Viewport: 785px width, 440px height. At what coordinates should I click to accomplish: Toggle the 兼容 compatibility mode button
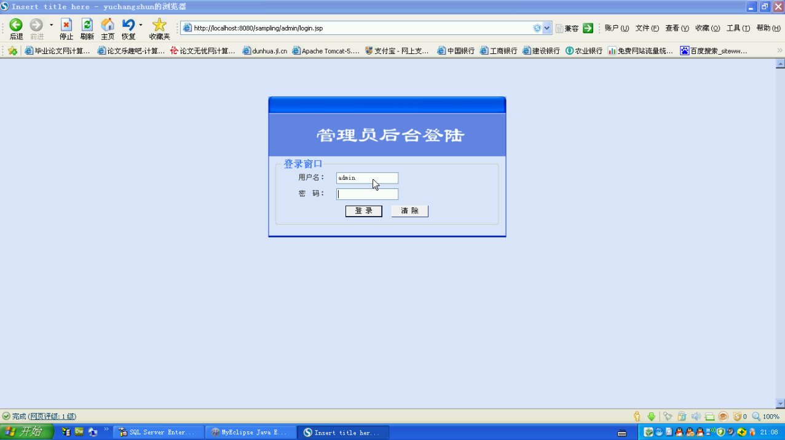click(567, 28)
